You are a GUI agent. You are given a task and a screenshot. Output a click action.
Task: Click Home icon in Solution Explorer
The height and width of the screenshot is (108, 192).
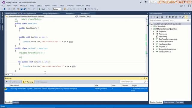pyautogui.click(x=157, y=17)
